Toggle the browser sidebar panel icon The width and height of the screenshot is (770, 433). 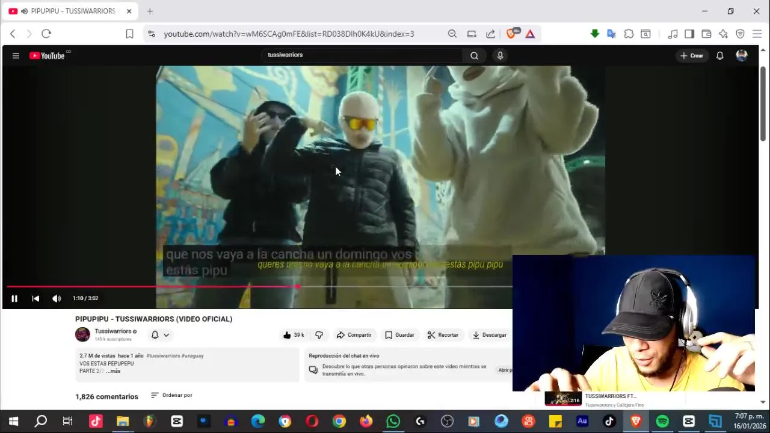point(689,34)
